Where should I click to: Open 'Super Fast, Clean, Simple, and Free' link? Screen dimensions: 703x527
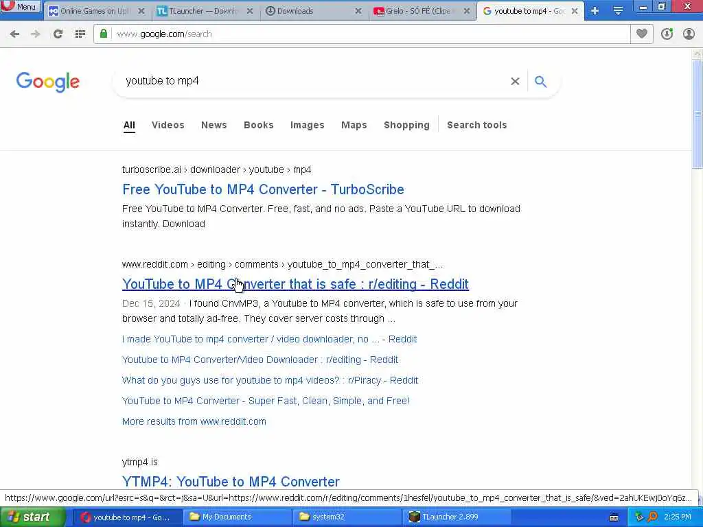click(266, 401)
